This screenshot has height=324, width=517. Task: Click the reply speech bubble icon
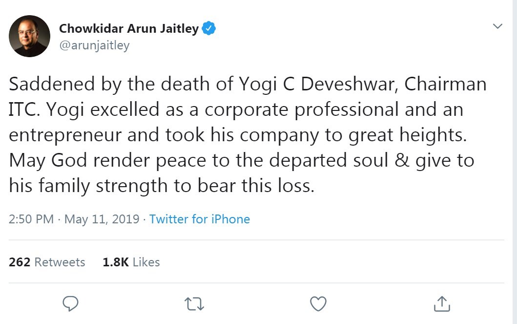(x=71, y=303)
